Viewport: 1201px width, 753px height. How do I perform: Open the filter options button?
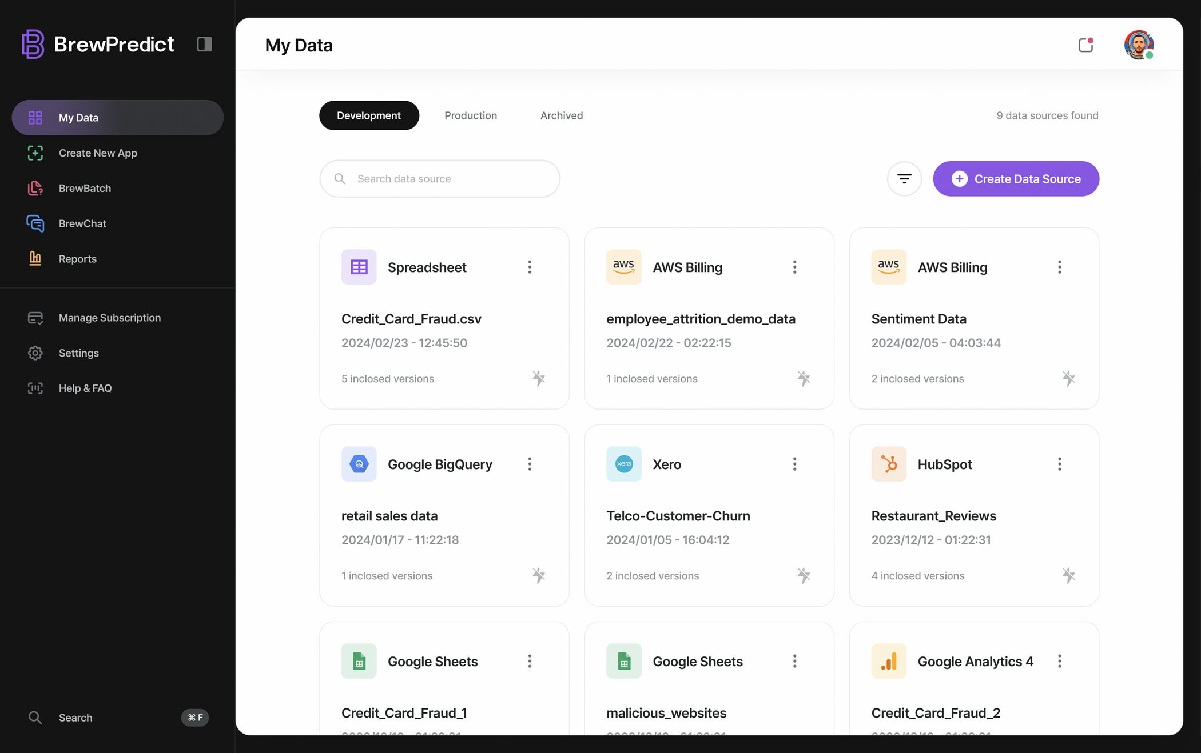coord(904,179)
